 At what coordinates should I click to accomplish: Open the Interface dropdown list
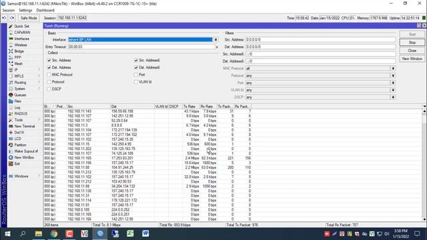pyautogui.click(x=216, y=40)
